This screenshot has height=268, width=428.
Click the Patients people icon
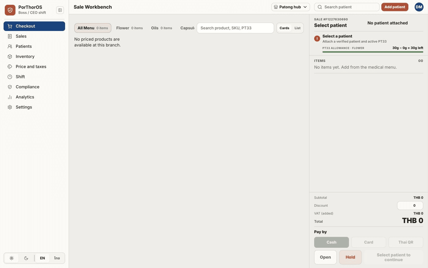point(10,46)
